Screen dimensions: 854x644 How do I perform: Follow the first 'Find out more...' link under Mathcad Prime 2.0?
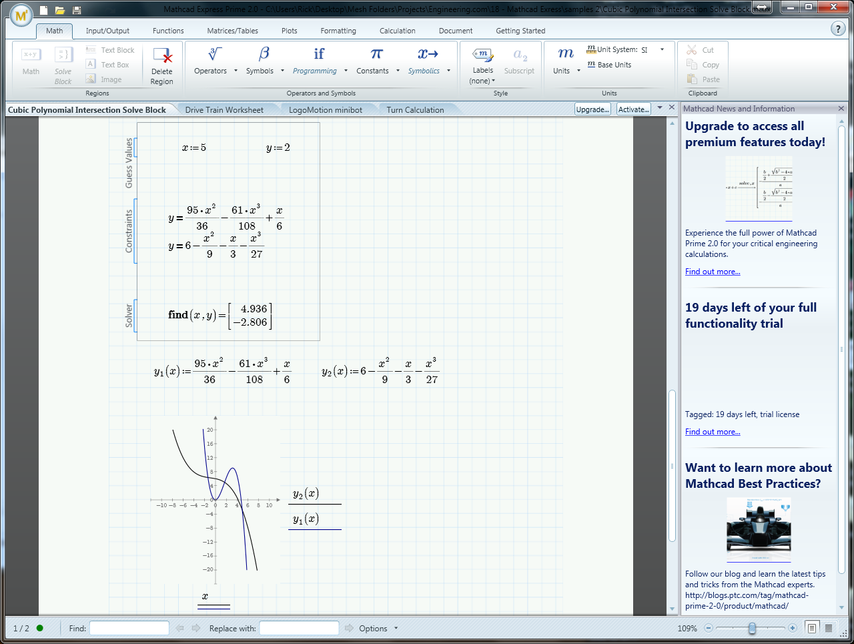713,272
